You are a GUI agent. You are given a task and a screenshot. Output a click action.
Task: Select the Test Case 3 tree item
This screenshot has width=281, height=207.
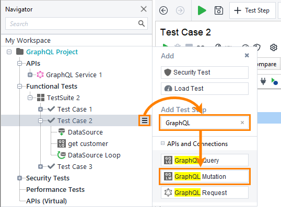click(75, 167)
